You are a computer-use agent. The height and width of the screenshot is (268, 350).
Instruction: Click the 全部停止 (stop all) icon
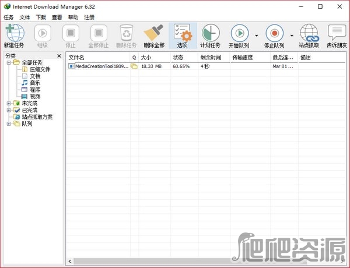pyautogui.click(x=99, y=33)
